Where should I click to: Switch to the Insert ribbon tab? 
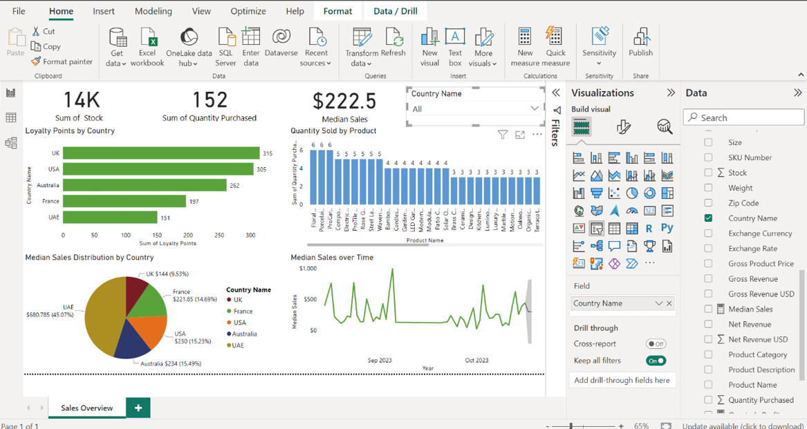tap(104, 11)
